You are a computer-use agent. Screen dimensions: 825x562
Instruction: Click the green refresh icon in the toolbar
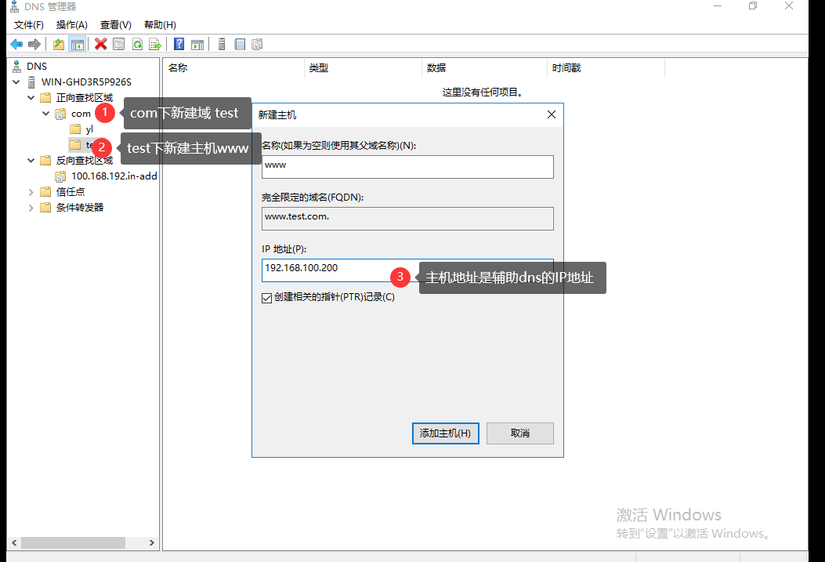tap(137, 44)
